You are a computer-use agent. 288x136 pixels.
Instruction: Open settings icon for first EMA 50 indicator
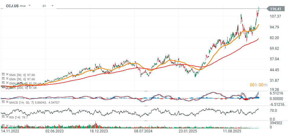coord(3,74)
